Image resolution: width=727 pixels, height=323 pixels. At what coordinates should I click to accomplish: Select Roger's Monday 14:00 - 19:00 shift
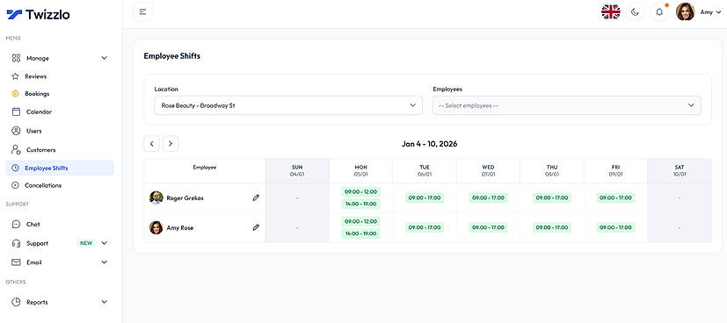360,205
